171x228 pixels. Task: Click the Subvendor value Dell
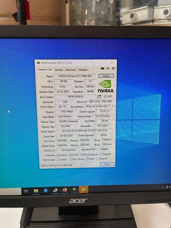tap(65, 102)
